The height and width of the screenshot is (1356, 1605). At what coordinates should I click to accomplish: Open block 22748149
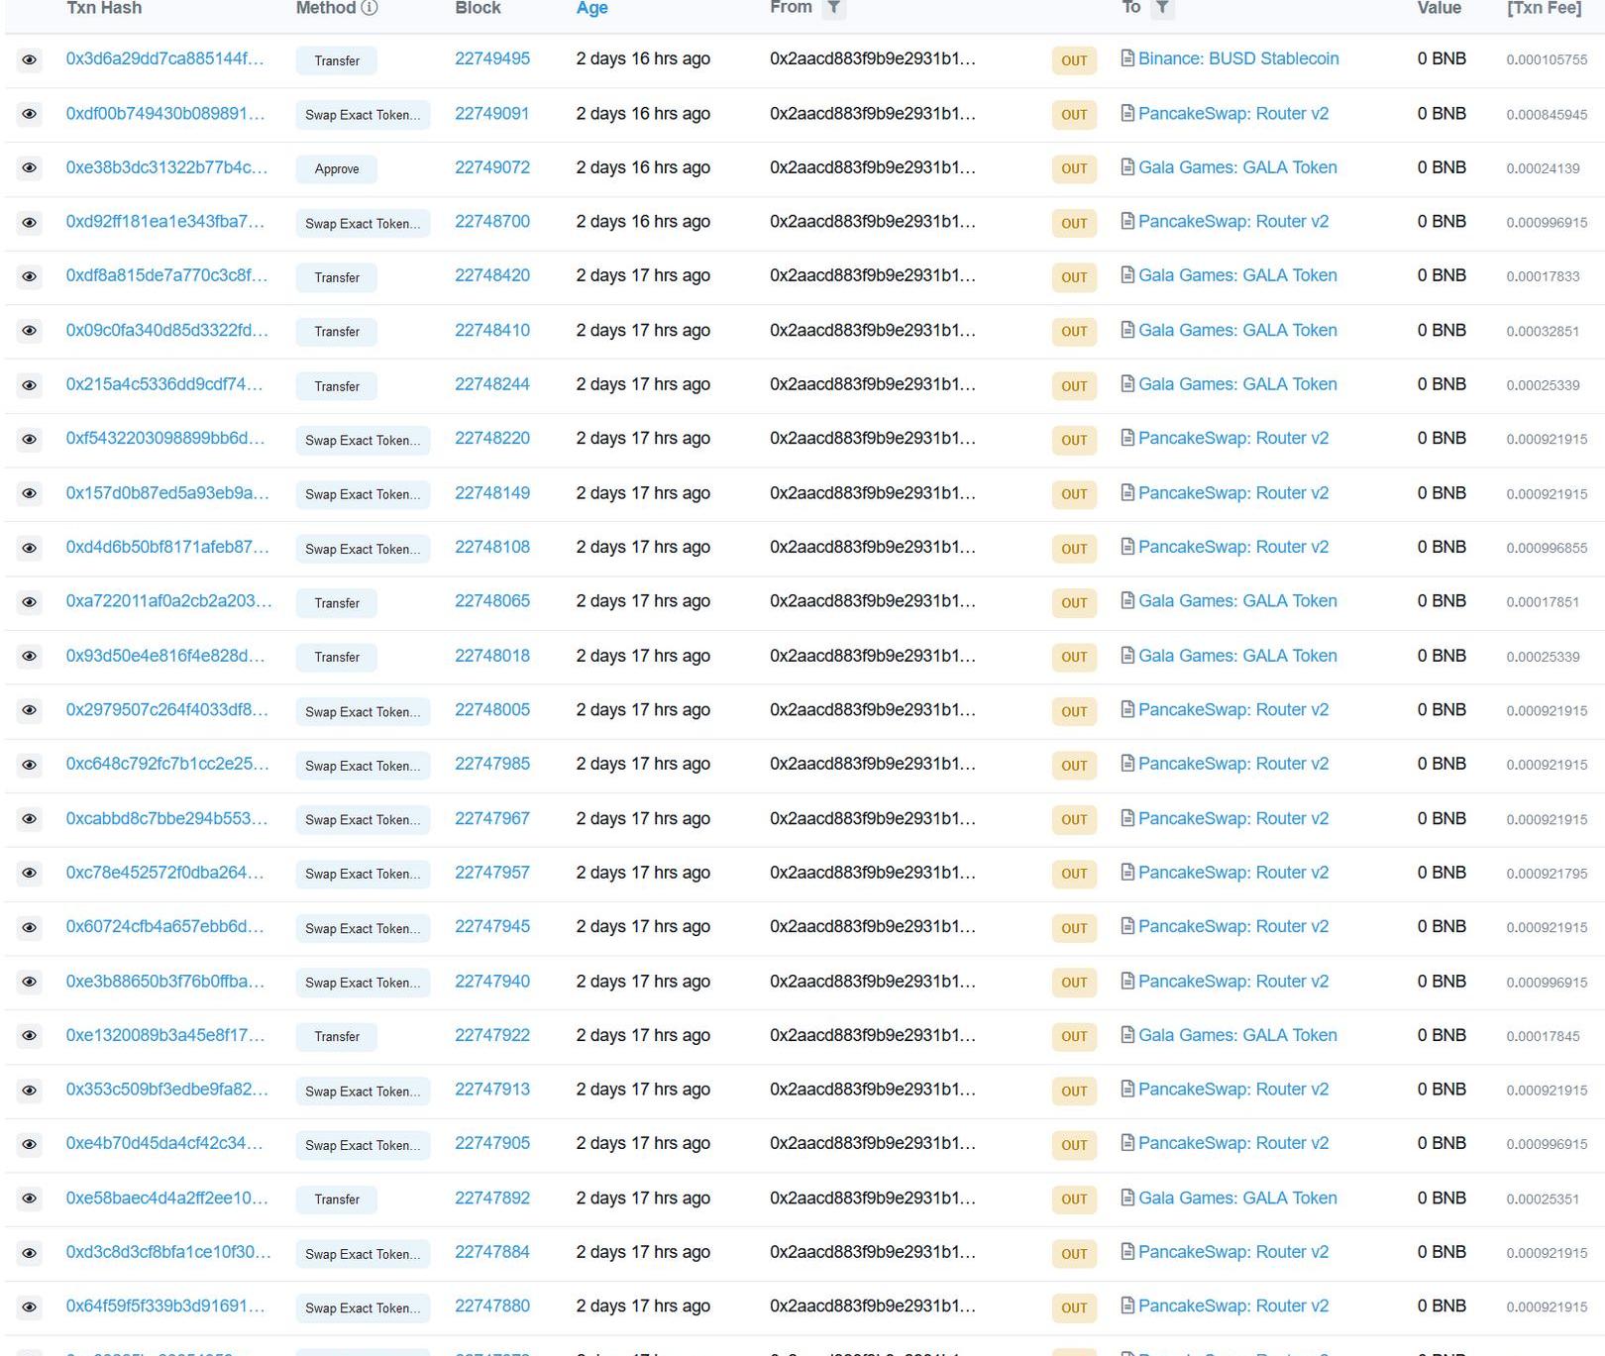(x=492, y=492)
